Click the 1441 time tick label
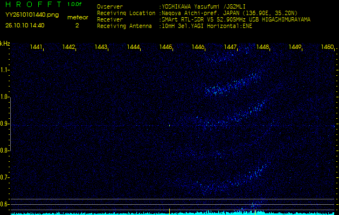This screenshot has width=339, height=215. coord(37,47)
